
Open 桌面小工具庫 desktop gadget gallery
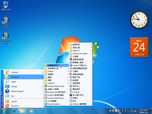pos(56,89)
